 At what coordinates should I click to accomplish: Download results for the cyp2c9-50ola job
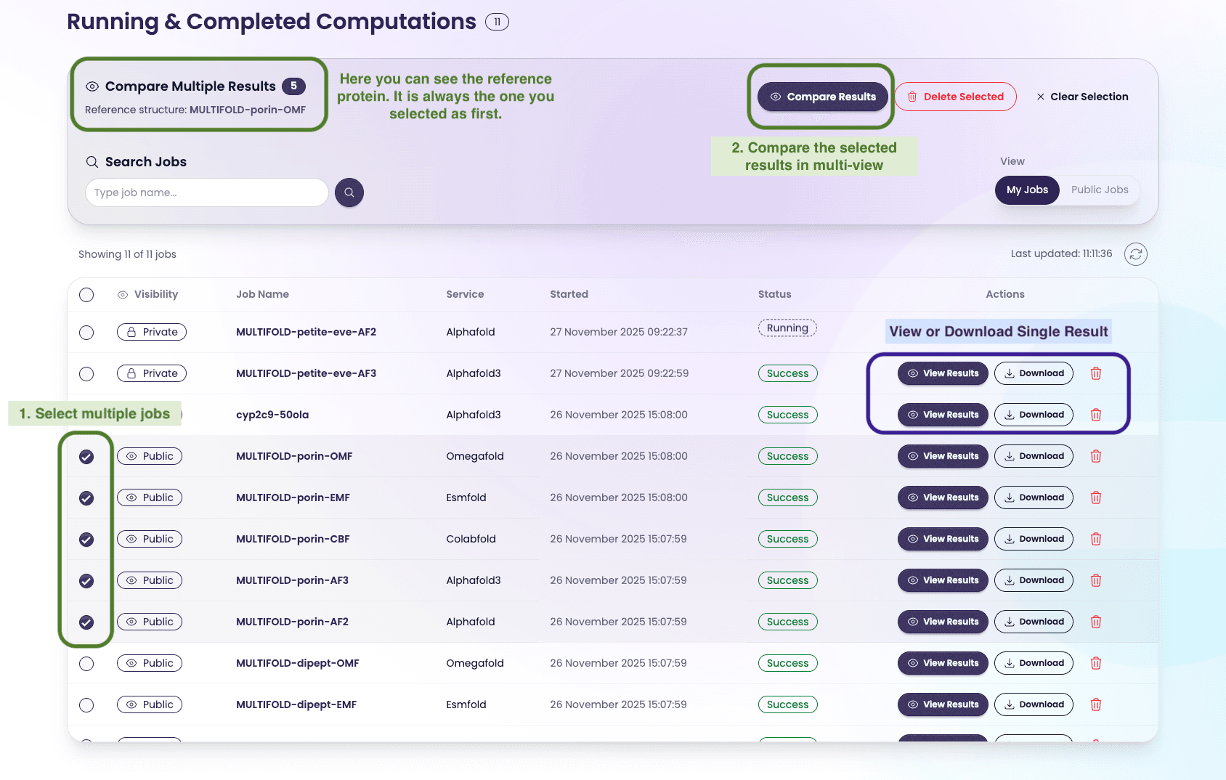click(1033, 415)
